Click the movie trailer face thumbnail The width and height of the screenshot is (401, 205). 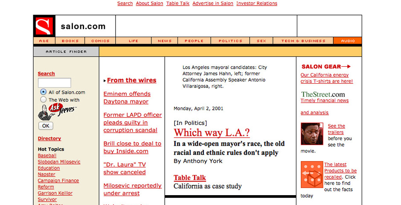312,134
